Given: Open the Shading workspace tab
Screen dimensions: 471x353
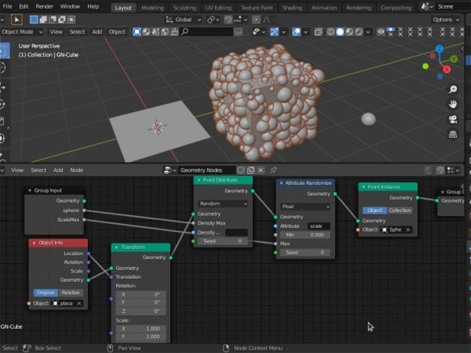Looking at the screenshot, I should (x=292, y=8).
